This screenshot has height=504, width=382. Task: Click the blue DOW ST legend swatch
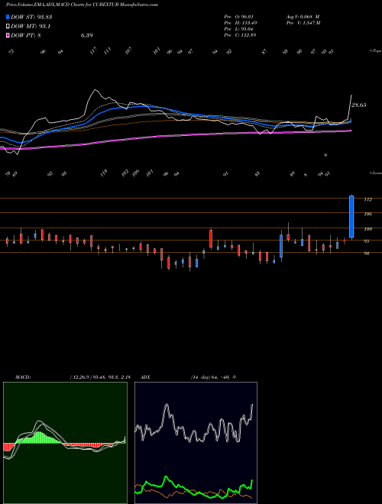[8, 18]
